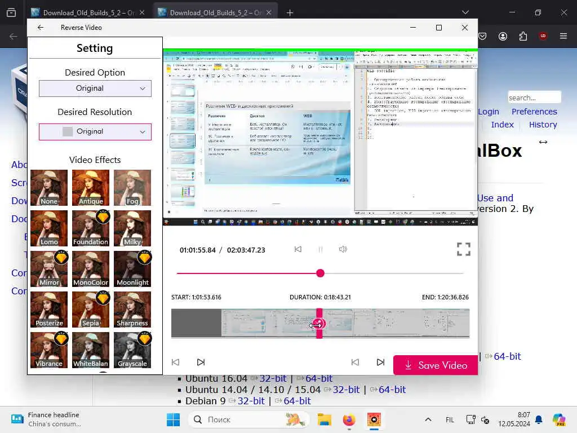The height and width of the screenshot is (433, 577).
Task: Open File Explorer from the taskbar
Action: pyautogui.click(x=325, y=419)
